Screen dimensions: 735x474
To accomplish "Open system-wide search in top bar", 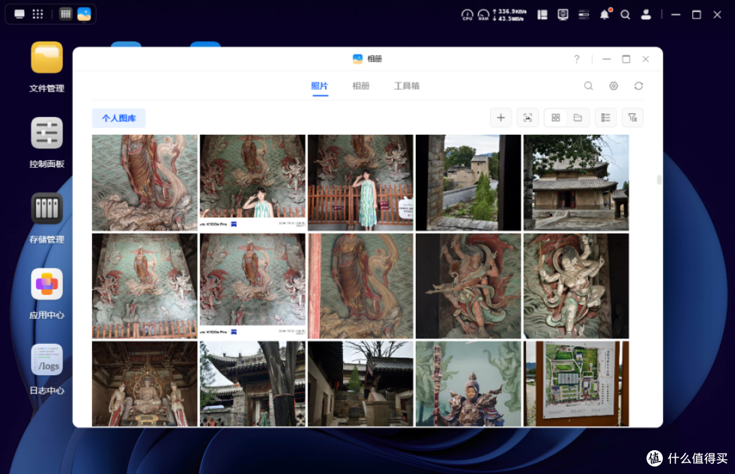I will pyautogui.click(x=625, y=15).
